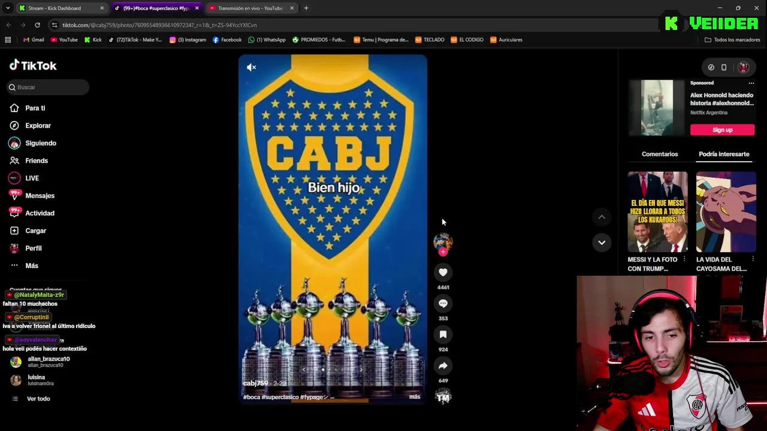Click the address bar URL
The height and width of the screenshot is (431, 767).
159,25
